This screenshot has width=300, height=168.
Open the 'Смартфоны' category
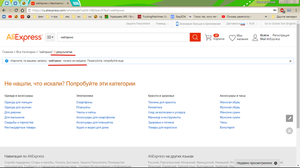[x=84, y=102]
